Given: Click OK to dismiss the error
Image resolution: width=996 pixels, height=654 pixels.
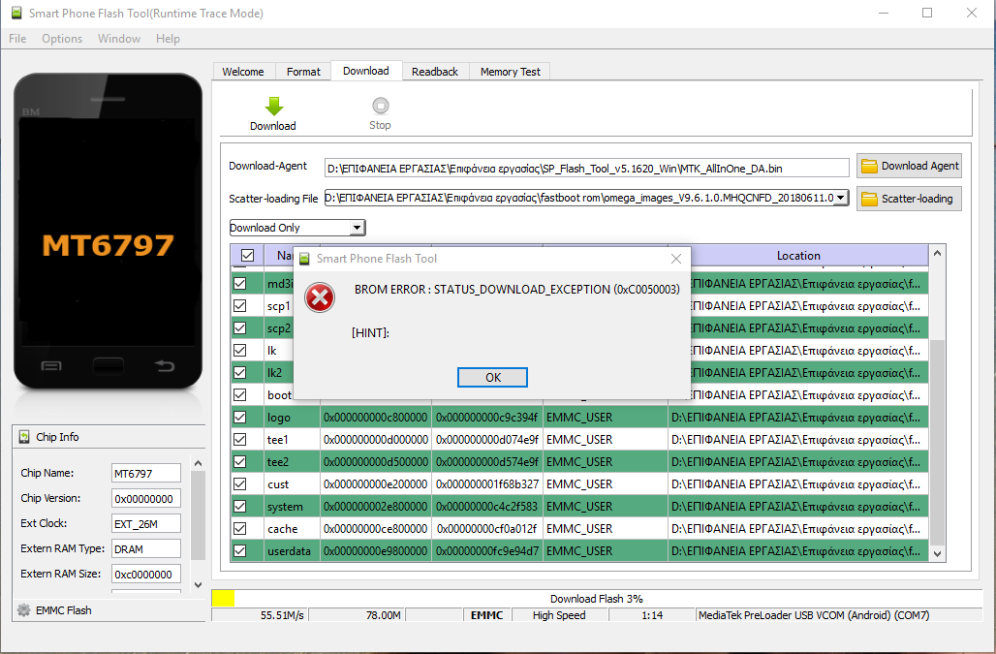Looking at the screenshot, I should 492,378.
